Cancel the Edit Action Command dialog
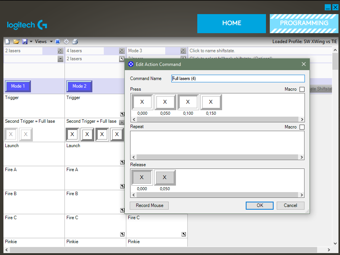The image size is (340, 255). [x=290, y=205]
